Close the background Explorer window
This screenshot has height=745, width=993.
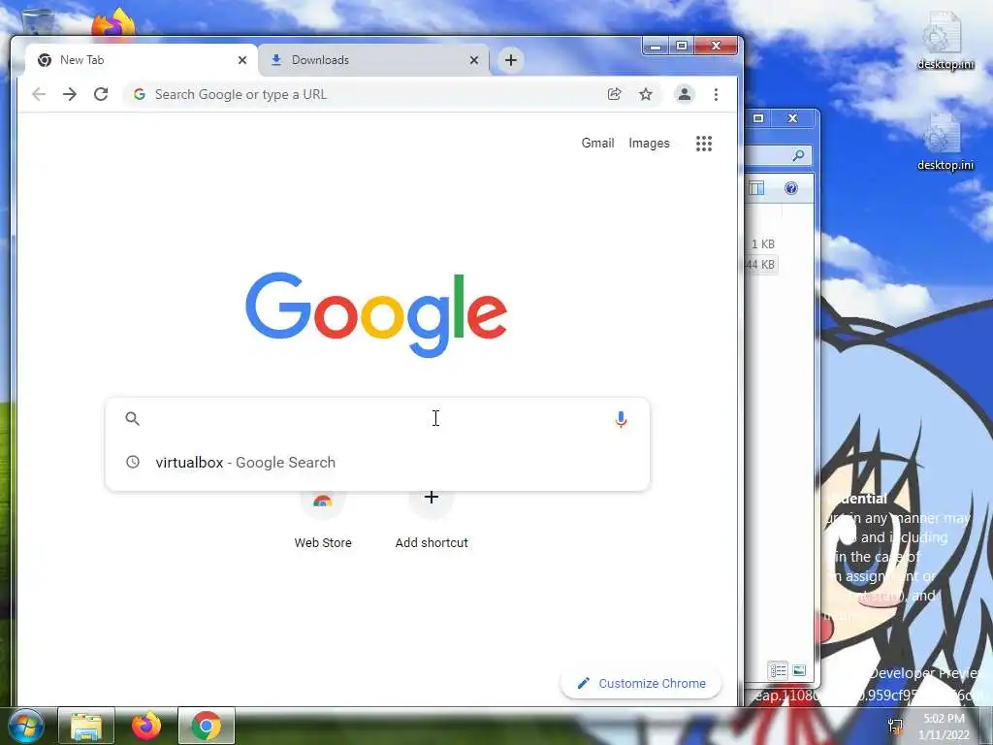pos(792,117)
